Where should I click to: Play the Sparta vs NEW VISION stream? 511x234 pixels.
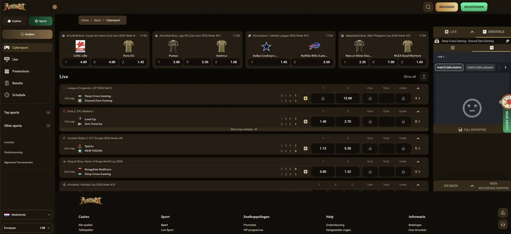pos(306,148)
